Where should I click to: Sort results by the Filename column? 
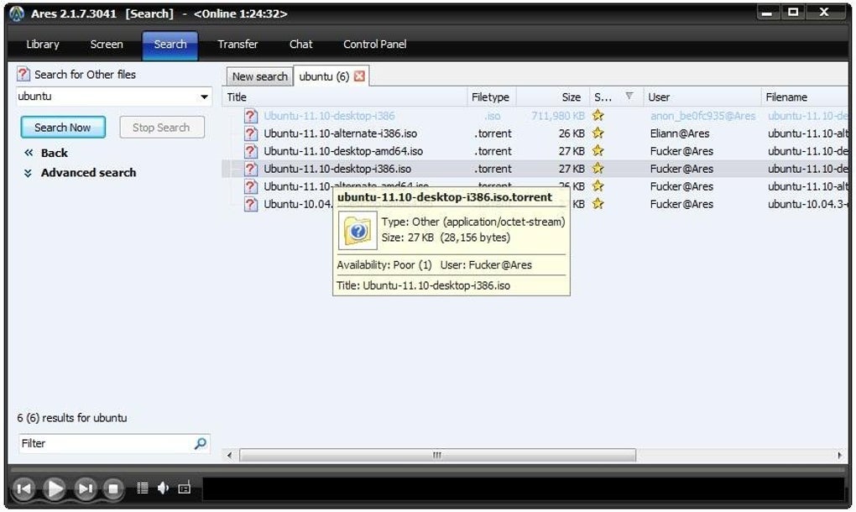tap(806, 97)
